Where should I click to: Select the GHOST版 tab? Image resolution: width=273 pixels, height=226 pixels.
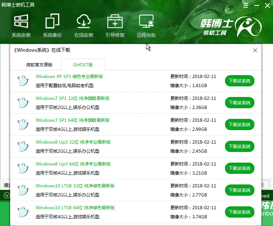click(83, 65)
